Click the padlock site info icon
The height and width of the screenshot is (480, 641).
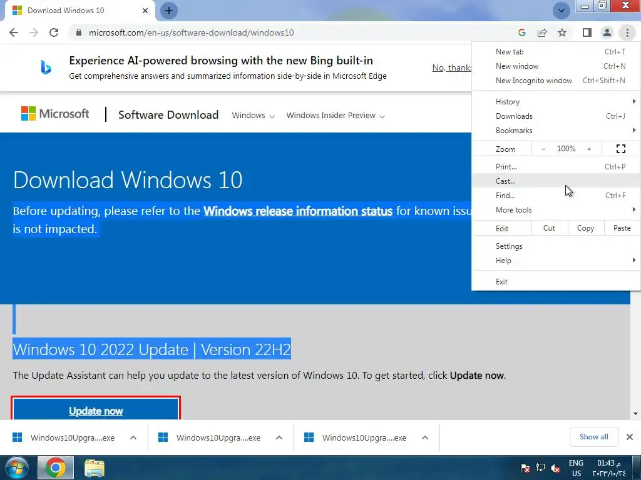tap(79, 32)
